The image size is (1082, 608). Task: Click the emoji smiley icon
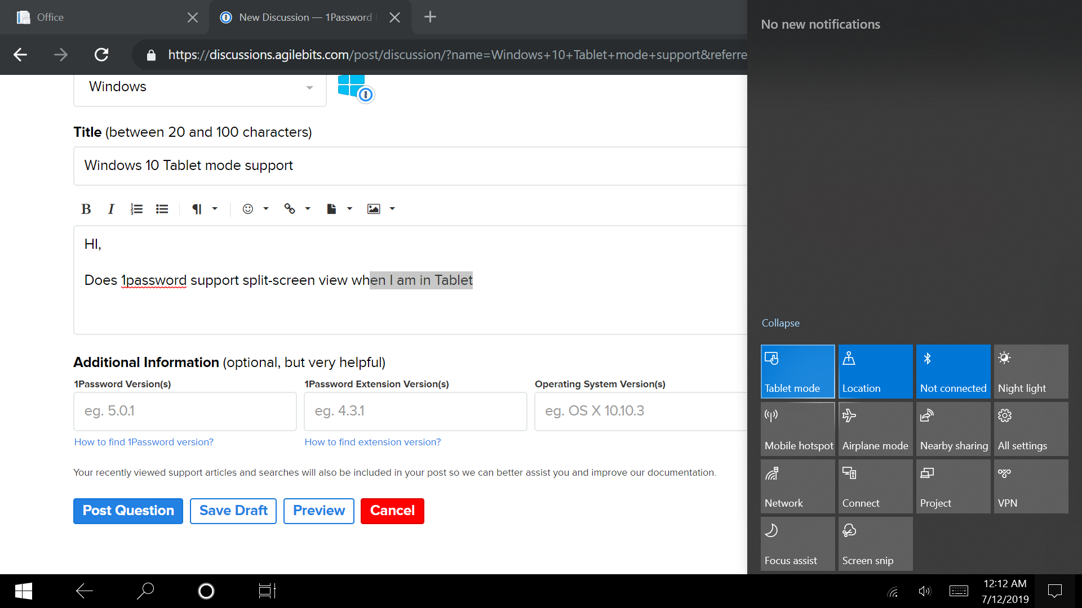(248, 209)
